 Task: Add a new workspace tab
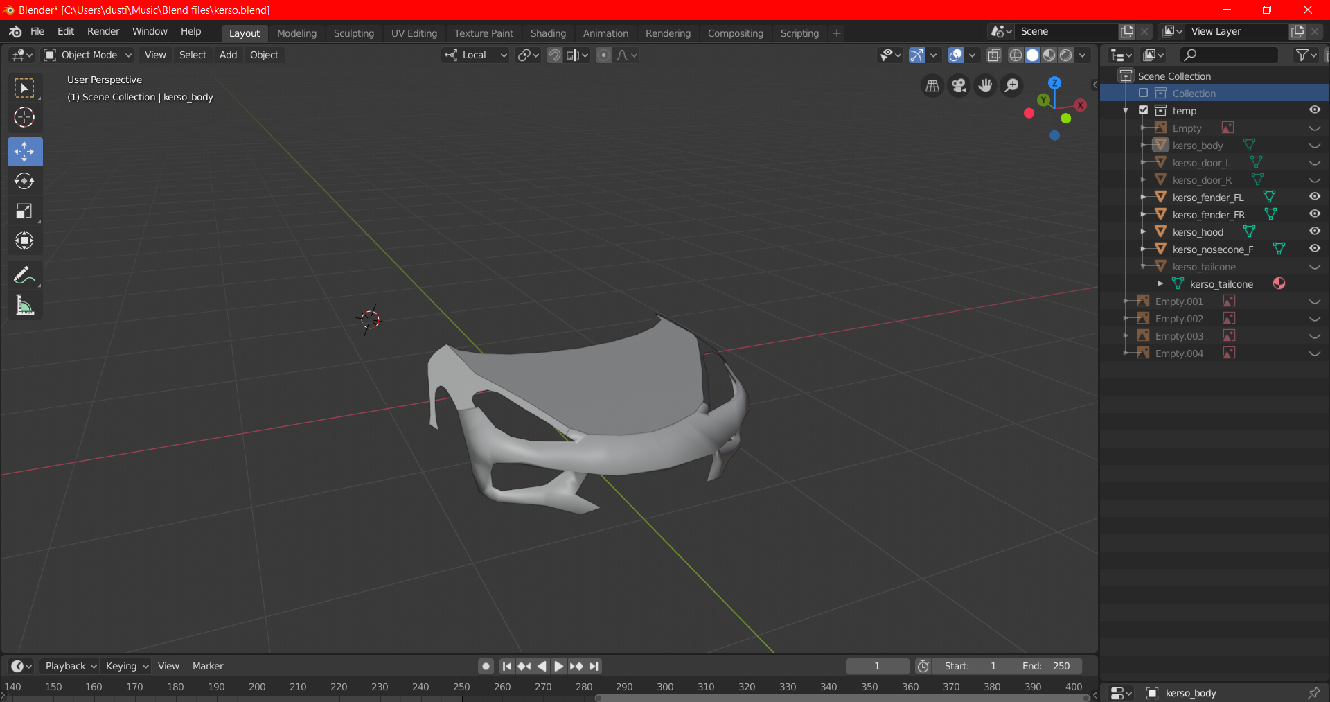coord(837,33)
